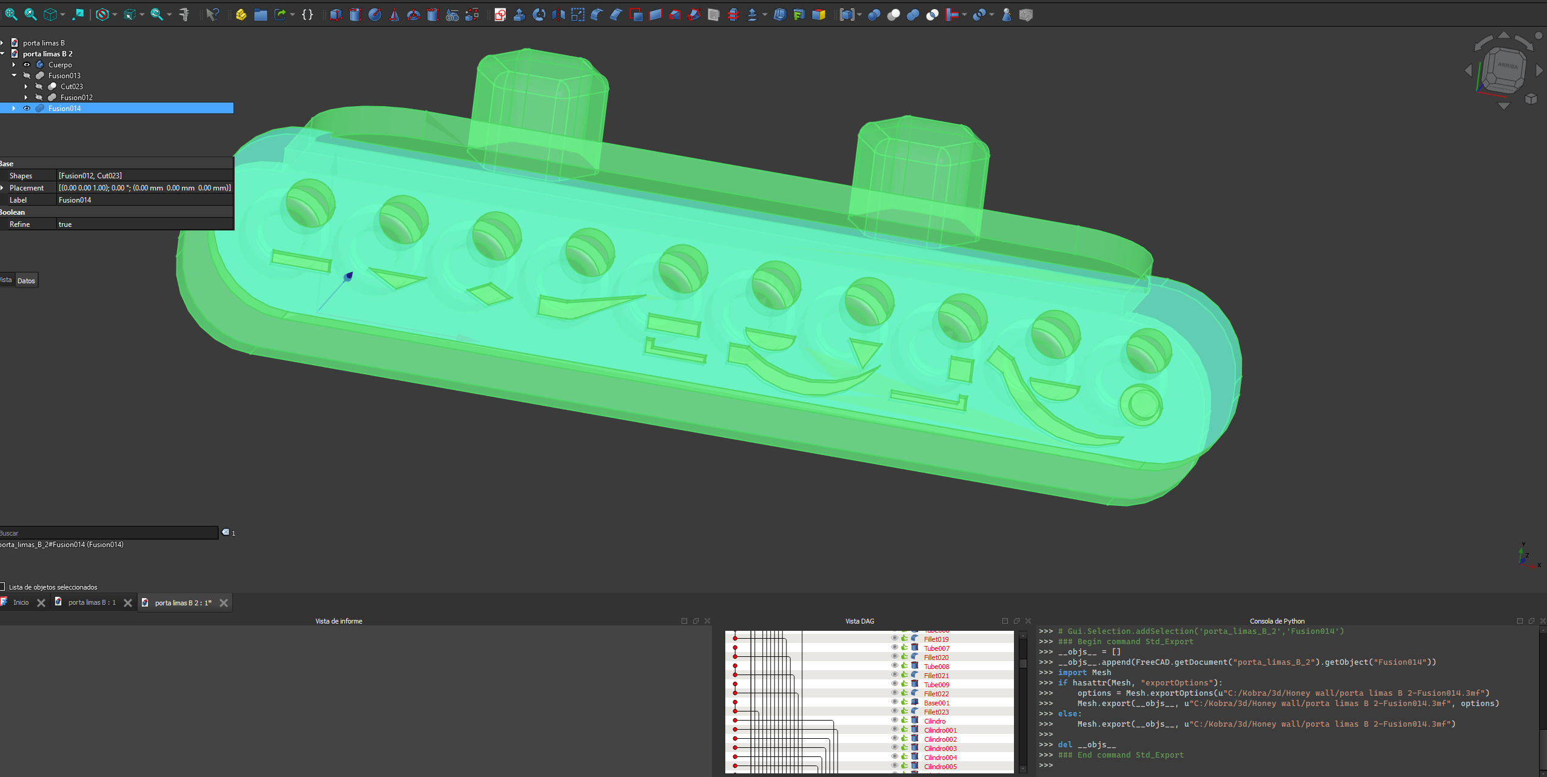Click the Check Geometry icon

1007,15
